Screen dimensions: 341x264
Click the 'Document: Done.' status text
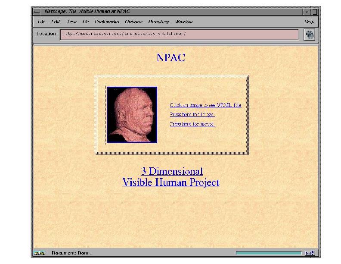click(x=71, y=253)
